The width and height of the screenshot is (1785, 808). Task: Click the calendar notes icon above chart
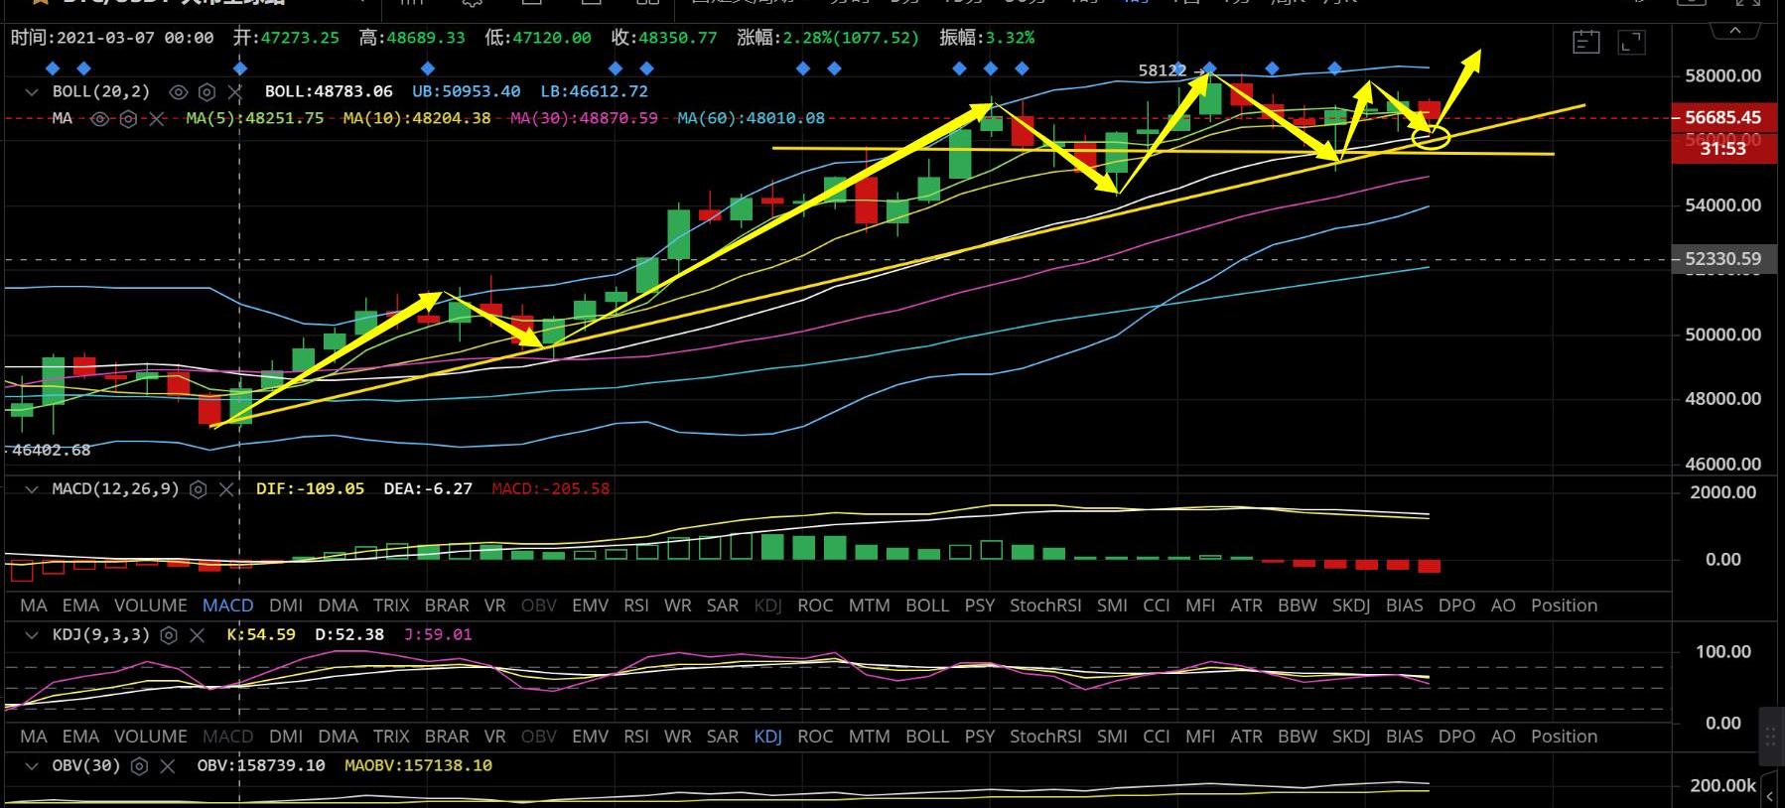[1585, 42]
